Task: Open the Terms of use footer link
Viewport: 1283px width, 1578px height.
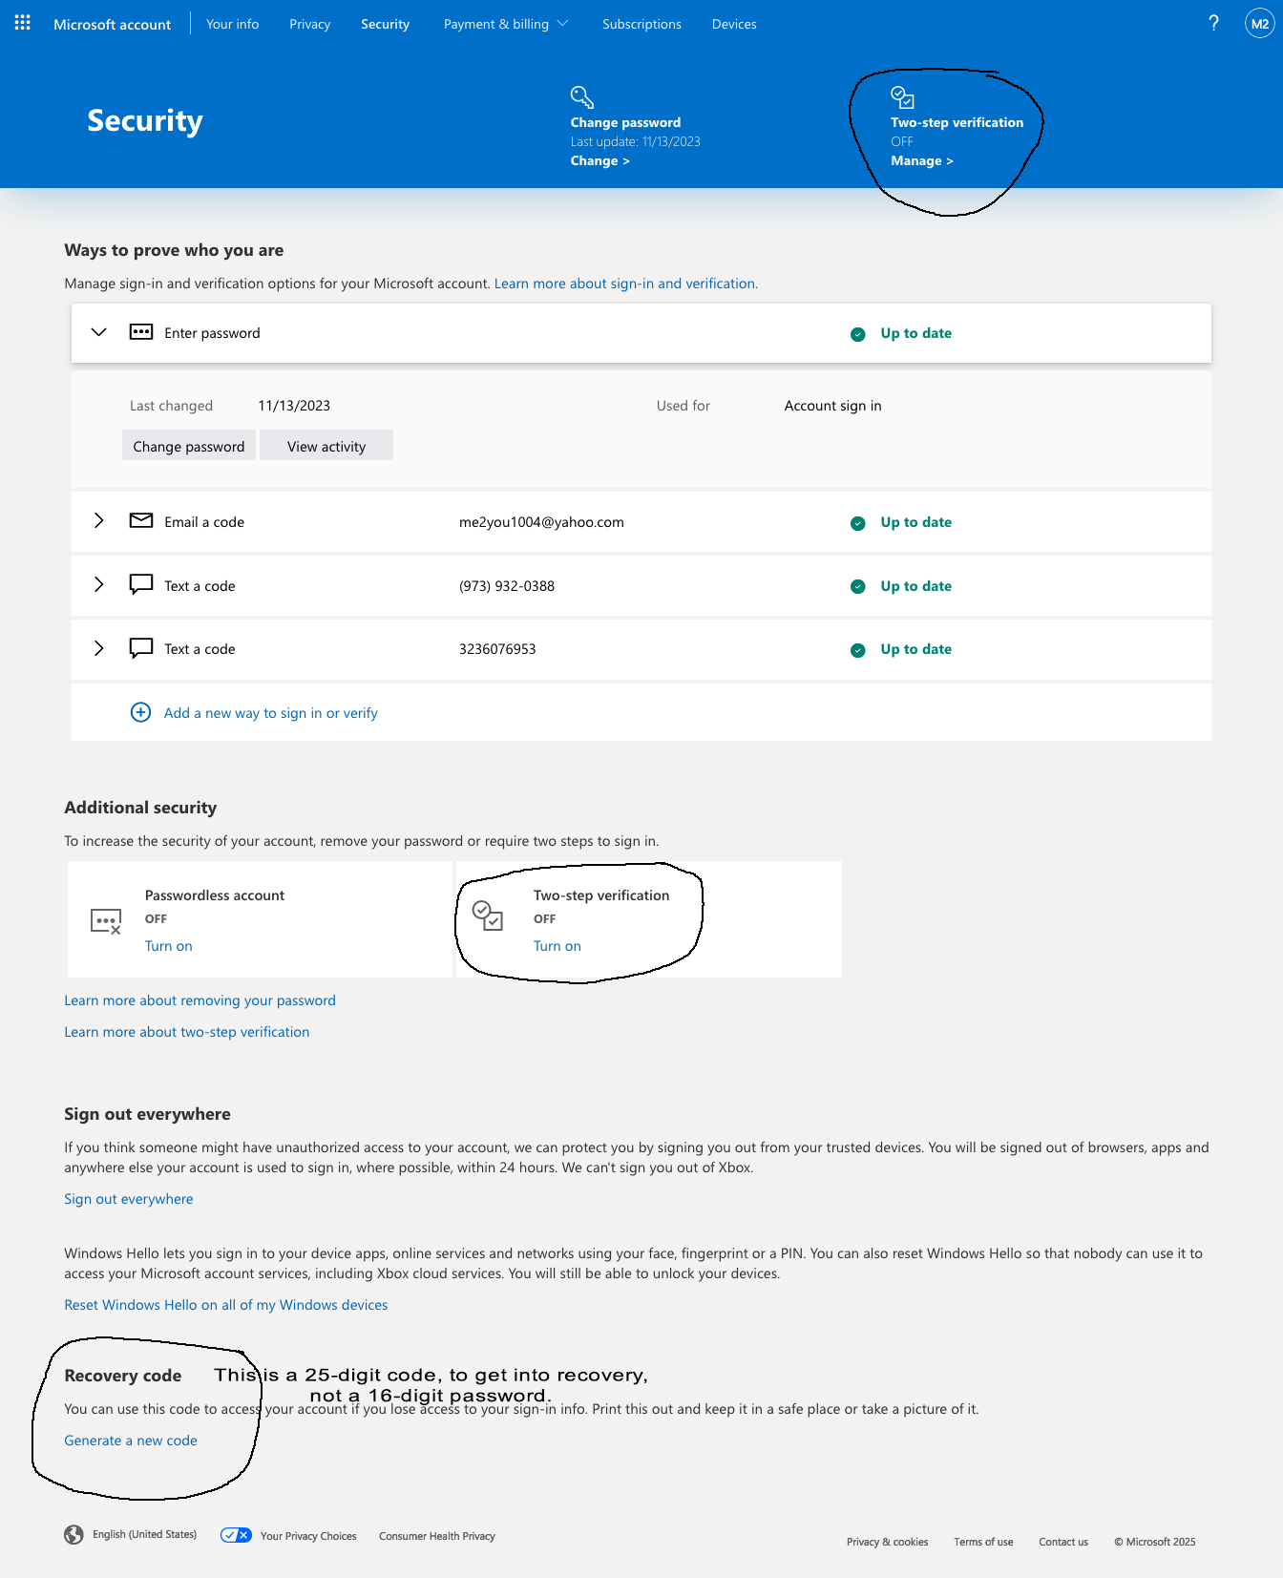Action: click(x=983, y=1542)
